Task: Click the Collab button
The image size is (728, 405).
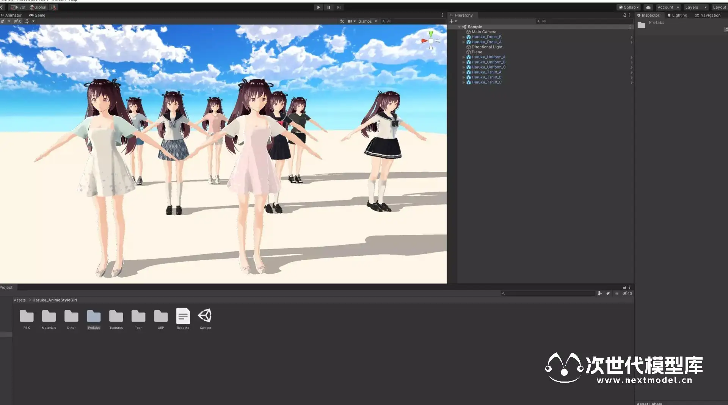Action: coord(629,7)
